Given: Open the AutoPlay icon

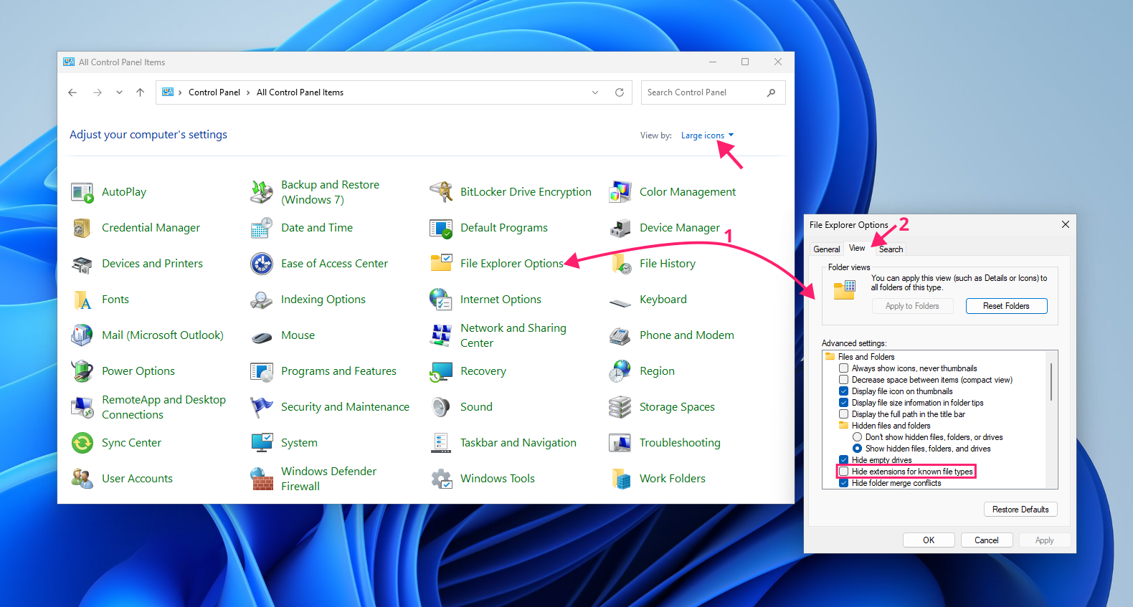Looking at the screenshot, I should 82,192.
